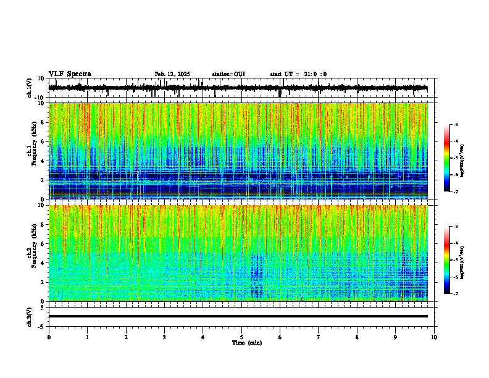
Task: Click the ch.1 spectrogram plot
Action: (x=238, y=151)
